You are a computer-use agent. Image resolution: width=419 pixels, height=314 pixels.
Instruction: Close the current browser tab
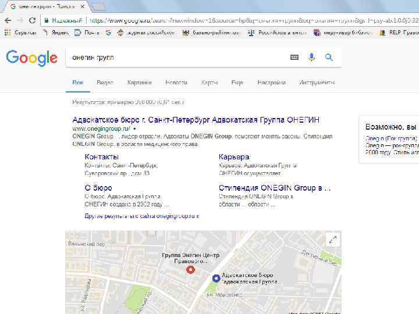click(x=83, y=6)
